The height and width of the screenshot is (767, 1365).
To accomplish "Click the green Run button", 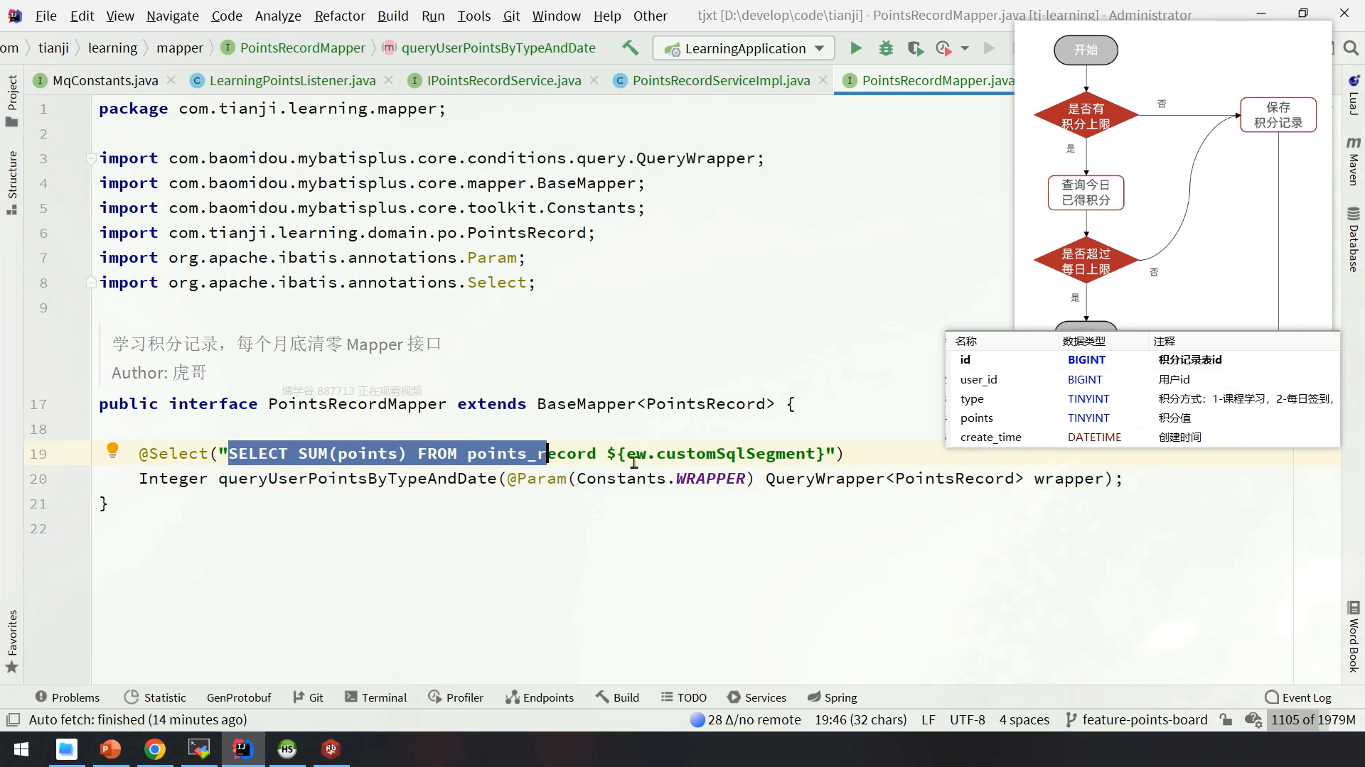I will tap(856, 48).
